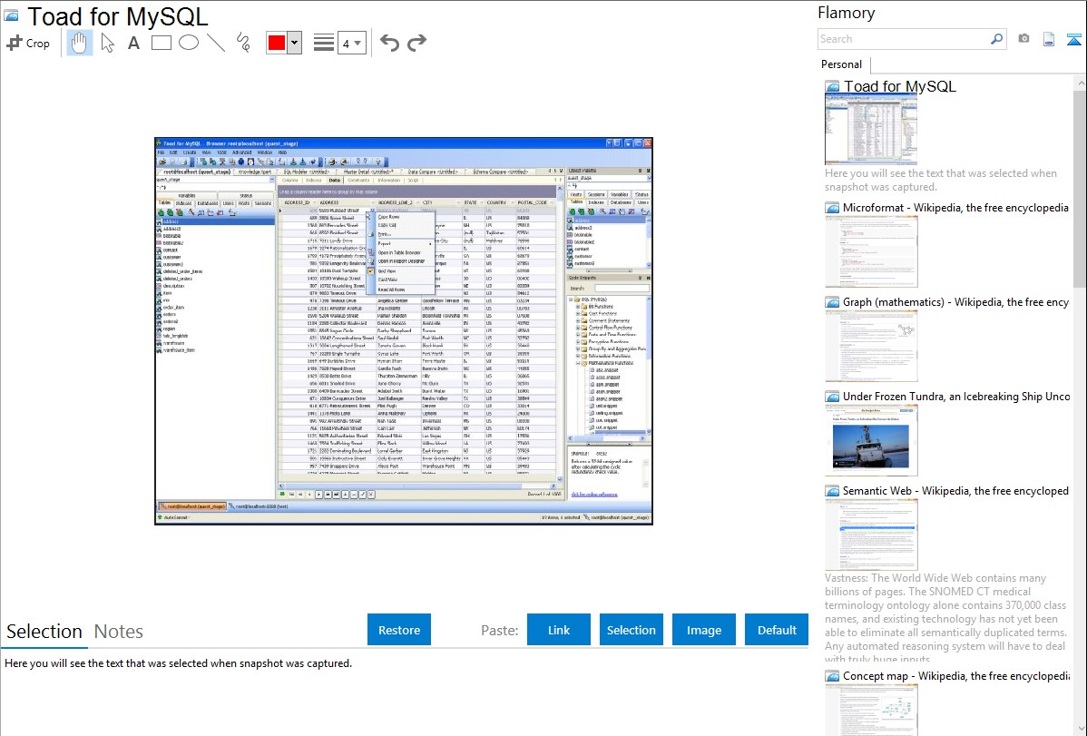This screenshot has height=736, width=1087.
Task: Open the Graph (mathematics) snapshot thumbnail
Action: 871,346
